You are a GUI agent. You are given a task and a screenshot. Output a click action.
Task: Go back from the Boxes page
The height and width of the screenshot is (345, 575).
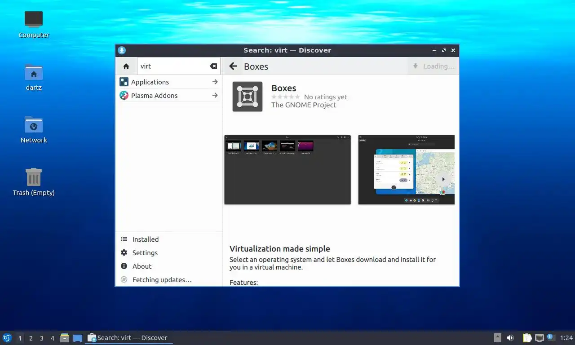(233, 66)
